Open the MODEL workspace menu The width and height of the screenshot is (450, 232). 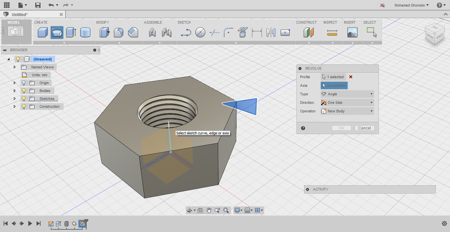click(16, 32)
